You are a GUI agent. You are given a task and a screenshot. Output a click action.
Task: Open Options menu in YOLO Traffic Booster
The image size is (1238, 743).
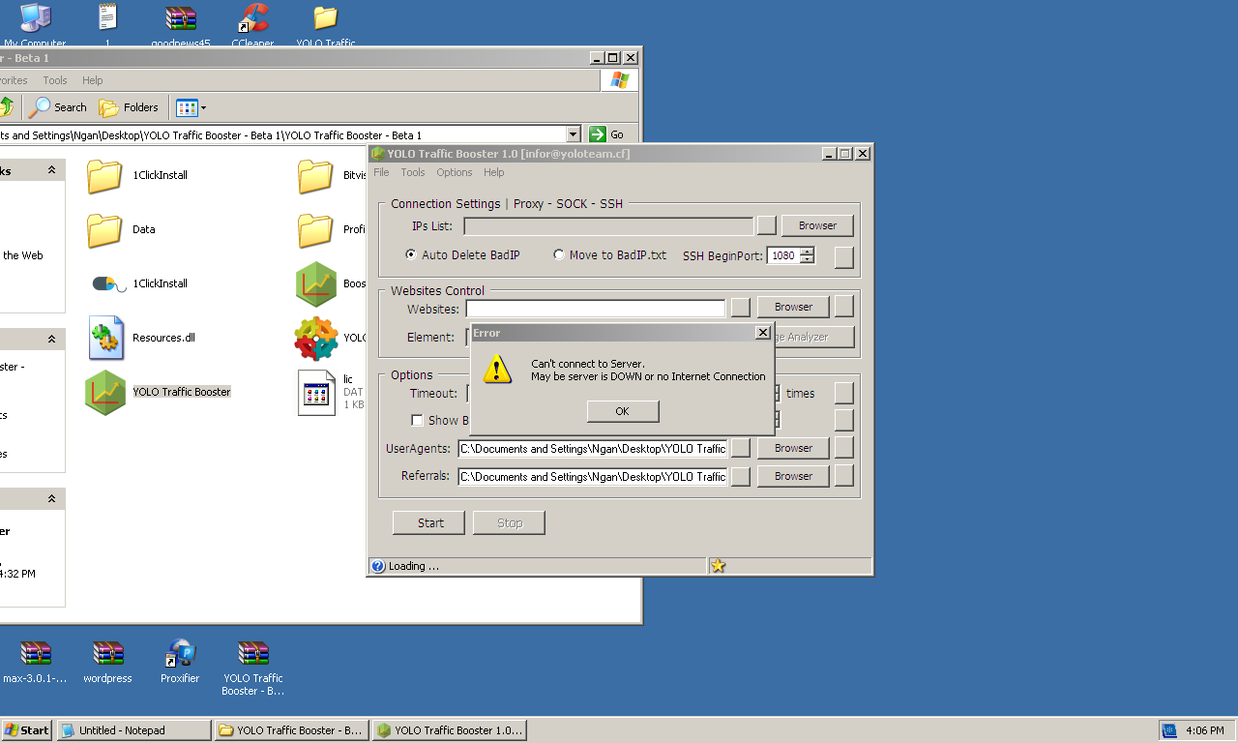point(455,172)
